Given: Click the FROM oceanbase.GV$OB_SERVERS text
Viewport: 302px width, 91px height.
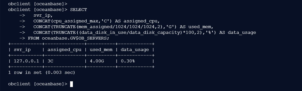Looking at the screenshot, I should tap(69, 38).
